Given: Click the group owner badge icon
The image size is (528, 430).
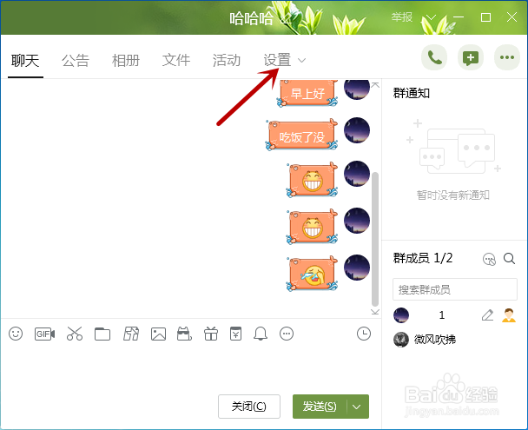Looking at the screenshot, I should (x=509, y=315).
